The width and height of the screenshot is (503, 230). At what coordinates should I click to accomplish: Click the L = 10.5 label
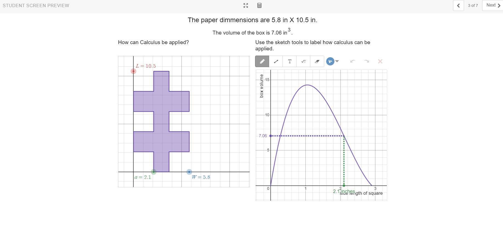pyautogui.click(x=146, y=66)
